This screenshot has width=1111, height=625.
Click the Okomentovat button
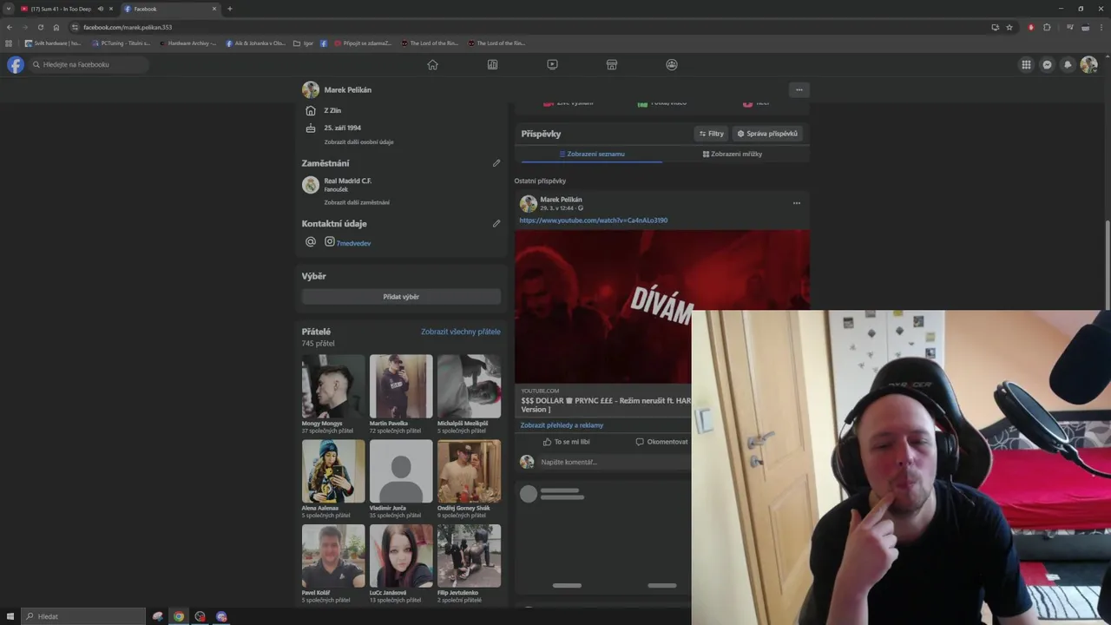pos(661,442)
